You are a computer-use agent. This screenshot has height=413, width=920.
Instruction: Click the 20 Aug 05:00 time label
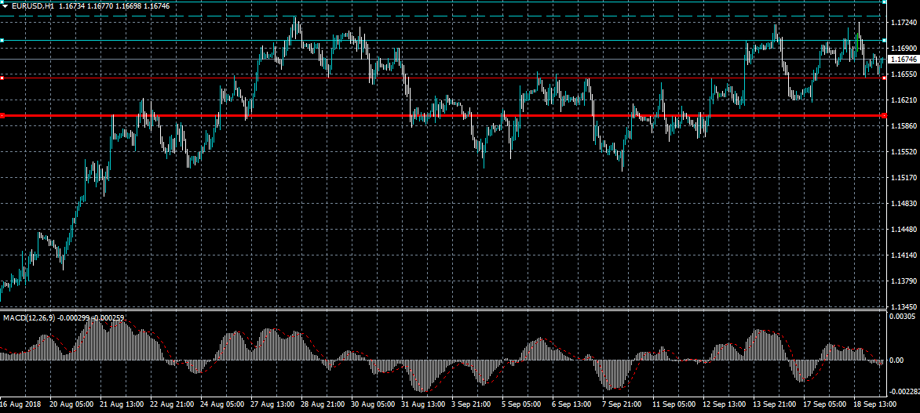click(x=71, y=405)
